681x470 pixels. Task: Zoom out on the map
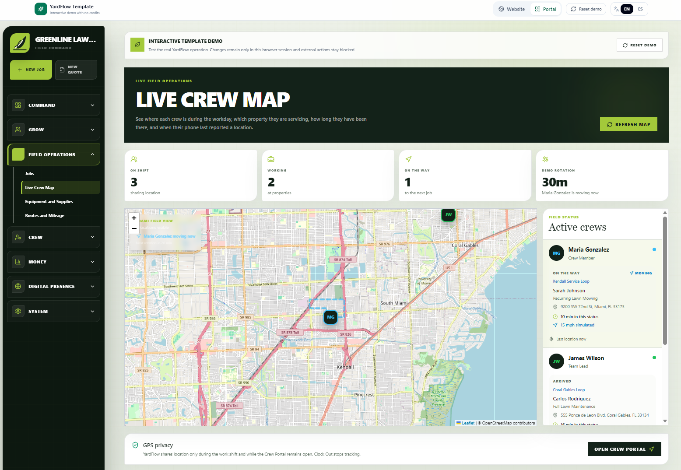click(134, 228)
